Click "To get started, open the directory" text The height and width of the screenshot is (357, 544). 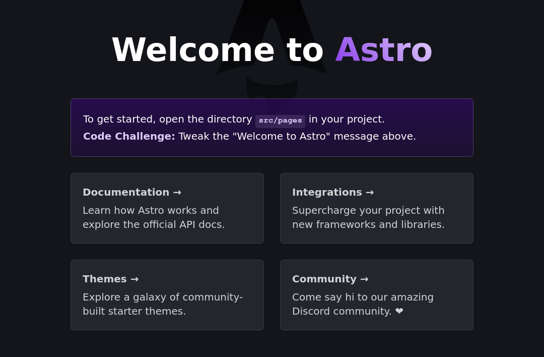tap(168, 119)
